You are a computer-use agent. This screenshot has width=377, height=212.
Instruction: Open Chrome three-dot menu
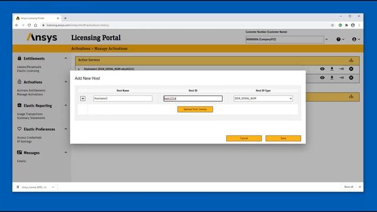point(359,25)
